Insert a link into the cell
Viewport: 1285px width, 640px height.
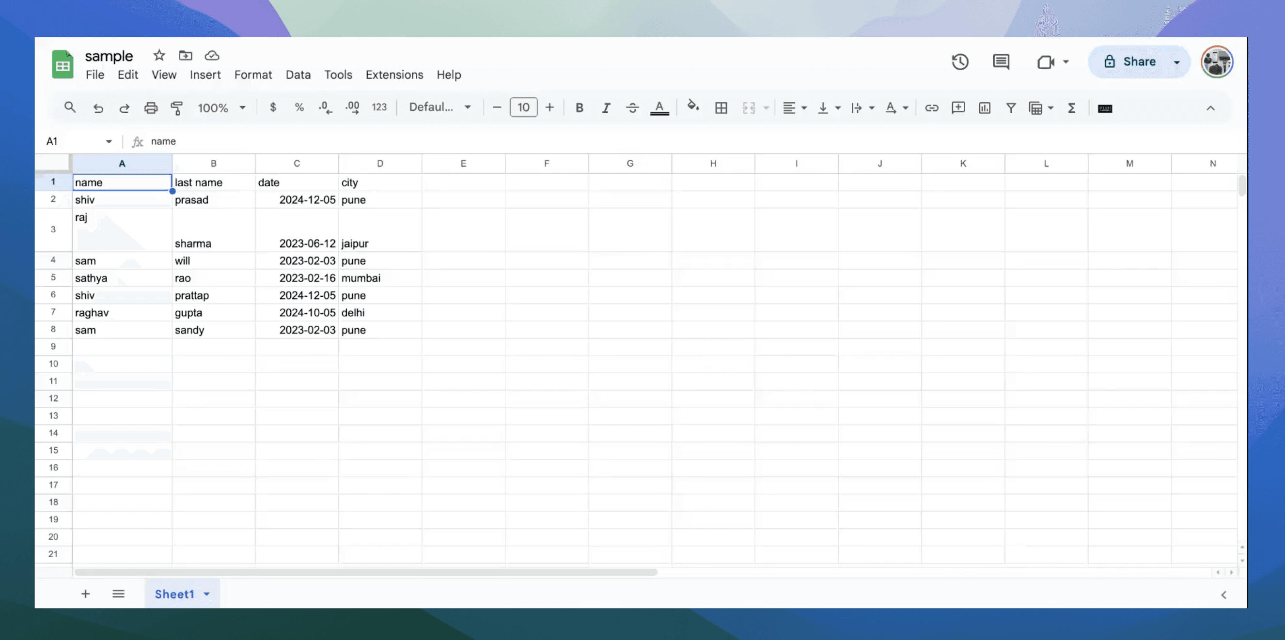(x=932, y=107)
